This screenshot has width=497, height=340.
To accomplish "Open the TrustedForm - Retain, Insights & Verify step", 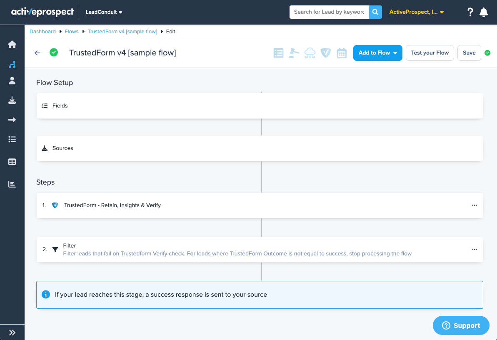I will coord(260,205).
